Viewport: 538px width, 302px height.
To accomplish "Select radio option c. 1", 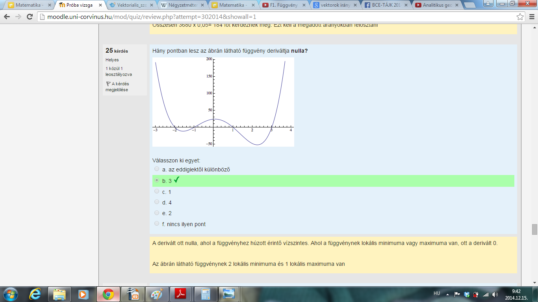I will 157,192.
